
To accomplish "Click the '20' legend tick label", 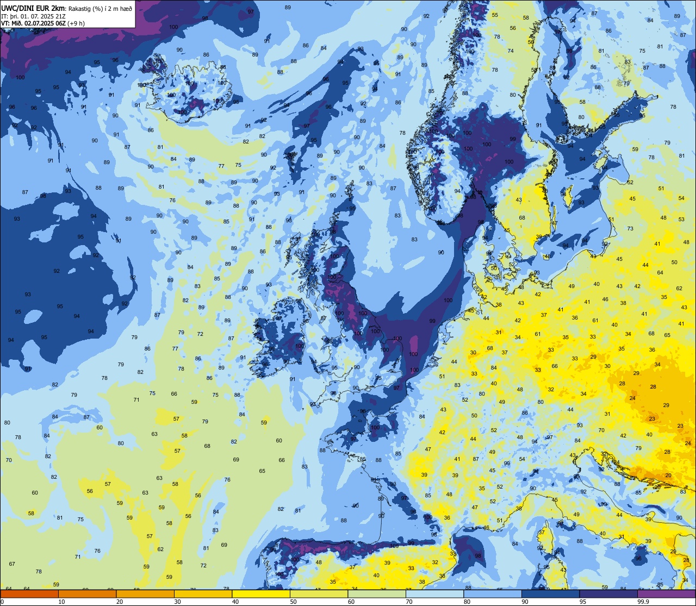I will tap(120, 602).
